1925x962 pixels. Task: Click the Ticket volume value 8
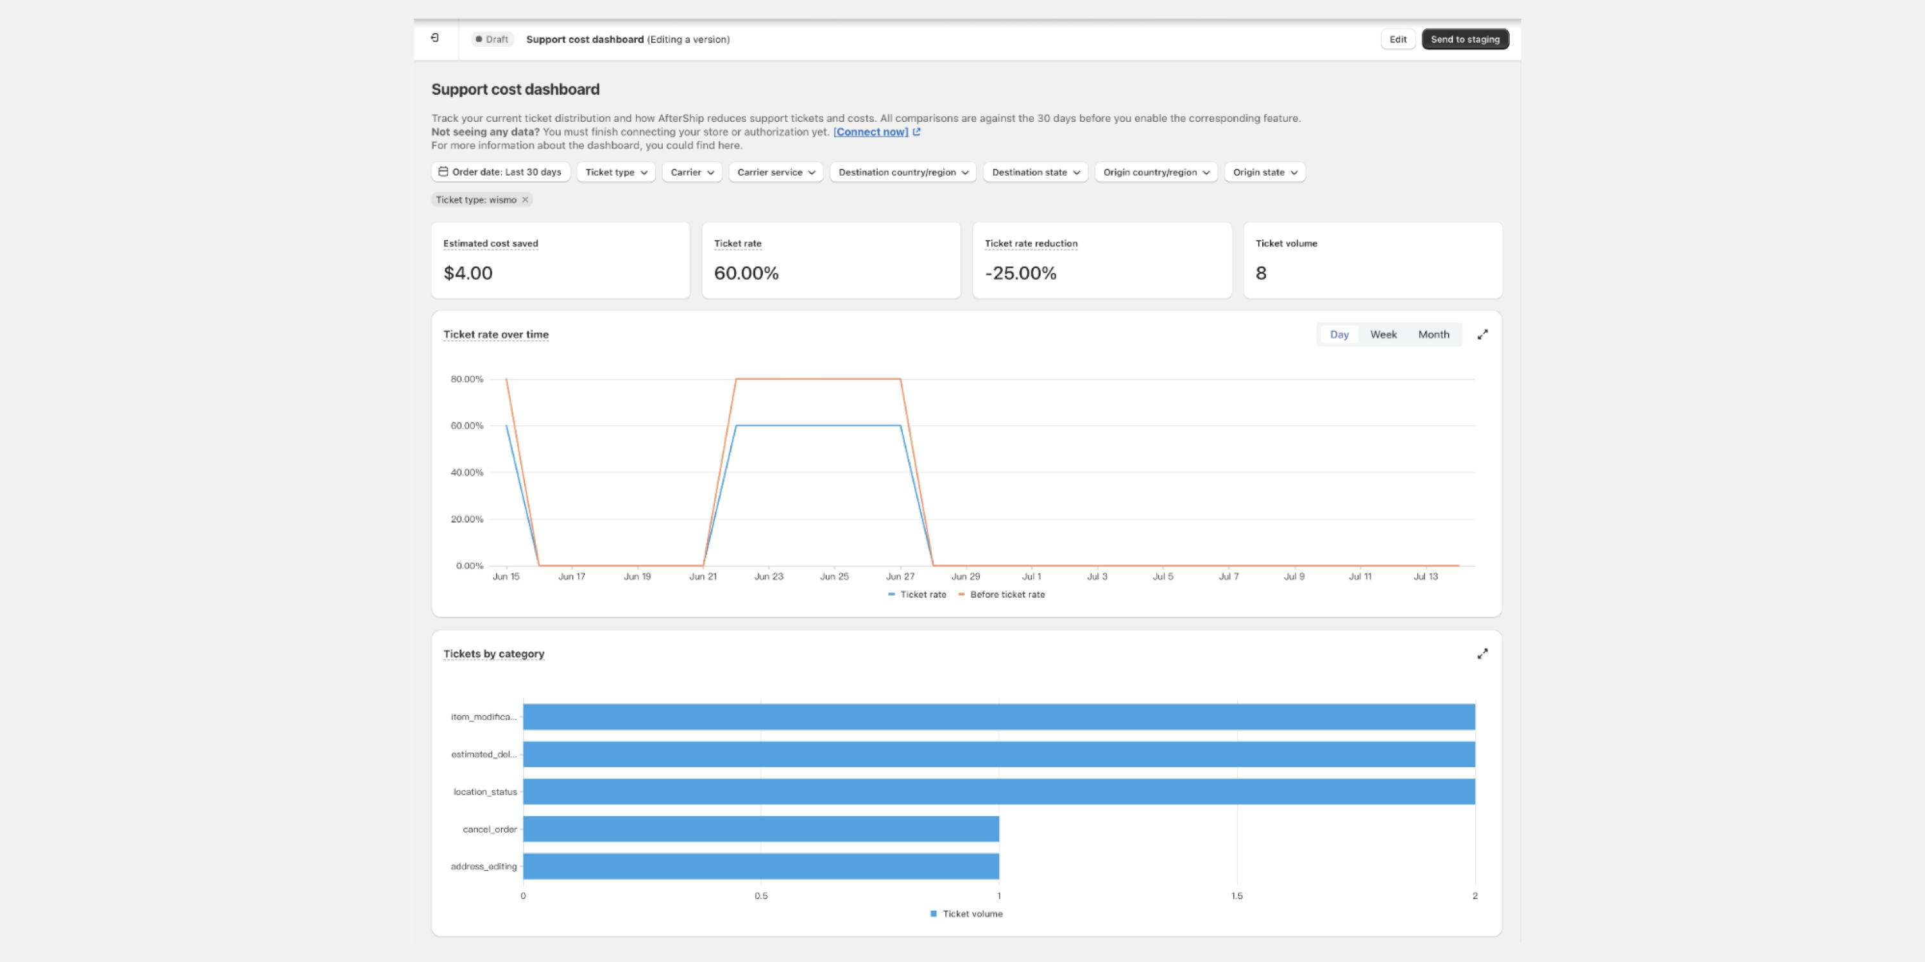coord(1261,273)
